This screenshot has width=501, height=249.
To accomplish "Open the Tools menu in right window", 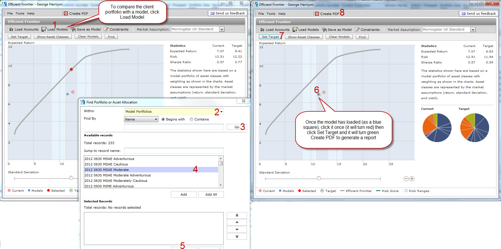I will coord(271,14).
